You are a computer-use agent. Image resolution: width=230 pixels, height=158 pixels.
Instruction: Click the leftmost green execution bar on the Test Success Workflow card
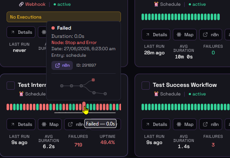[x=143, y=107]
